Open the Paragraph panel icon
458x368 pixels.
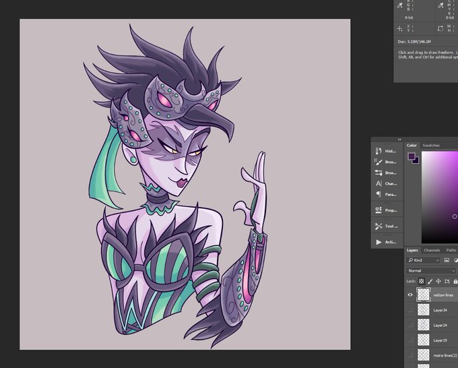pyautogui.click(x=379, y=194)
